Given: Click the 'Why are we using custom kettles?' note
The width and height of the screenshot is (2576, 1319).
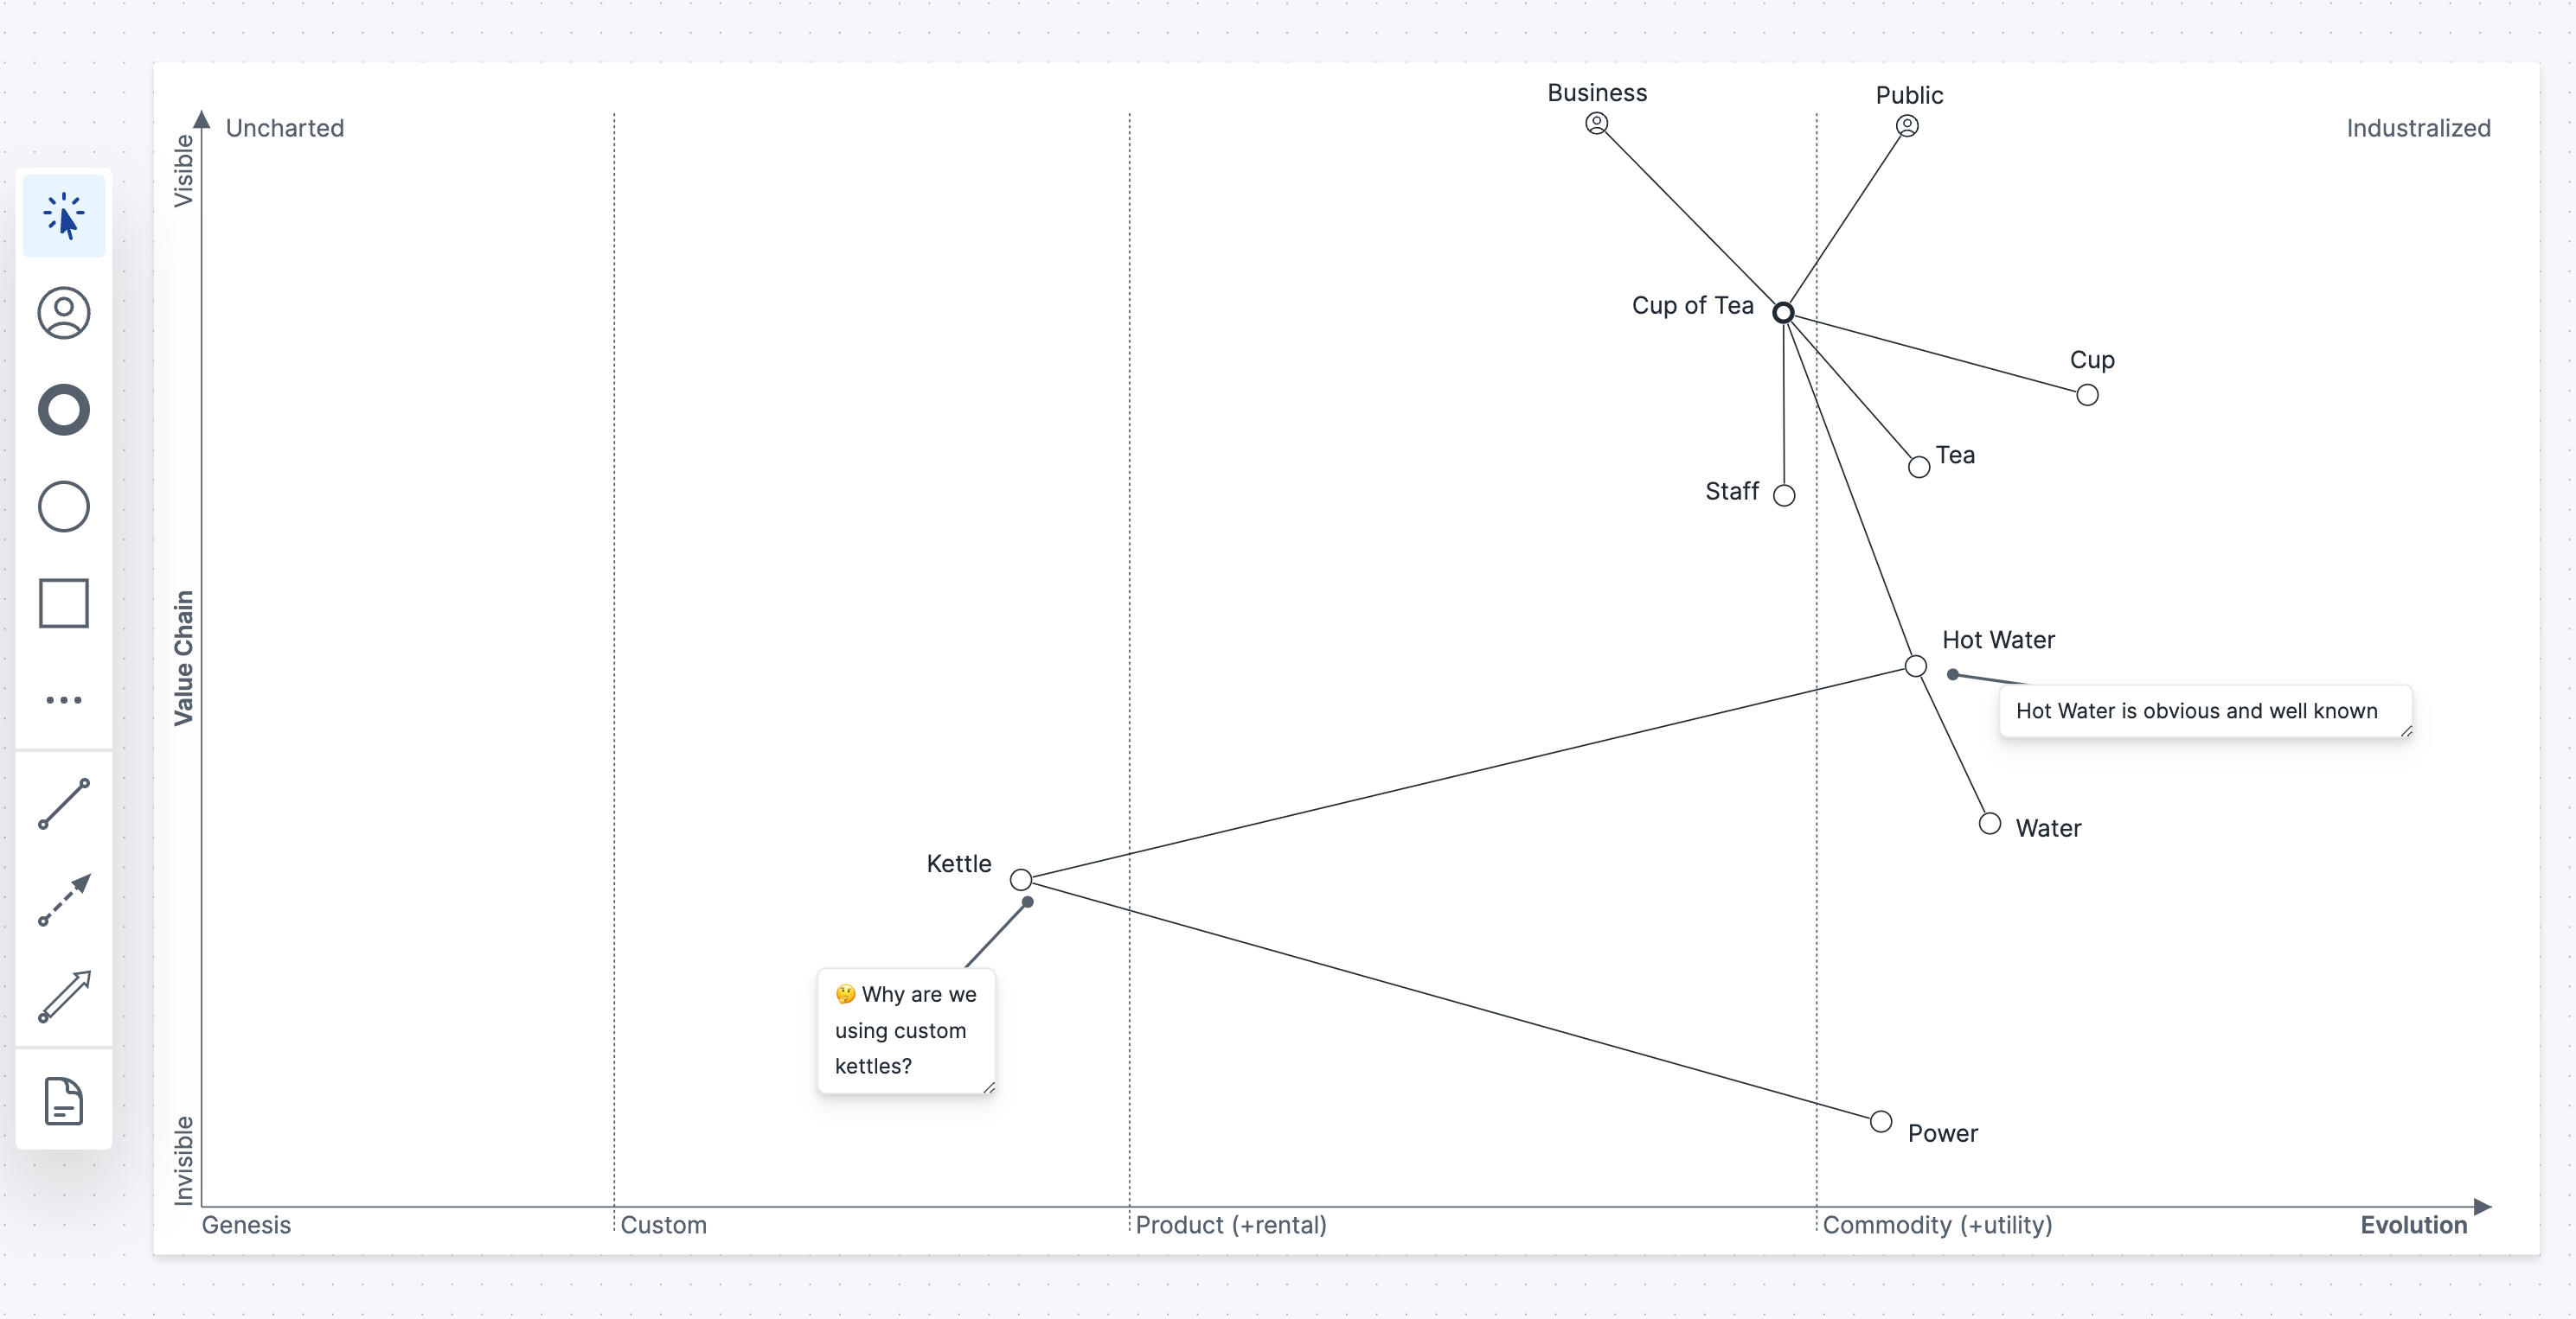Looking at the screenshot, I should [x=905, y=1030].
